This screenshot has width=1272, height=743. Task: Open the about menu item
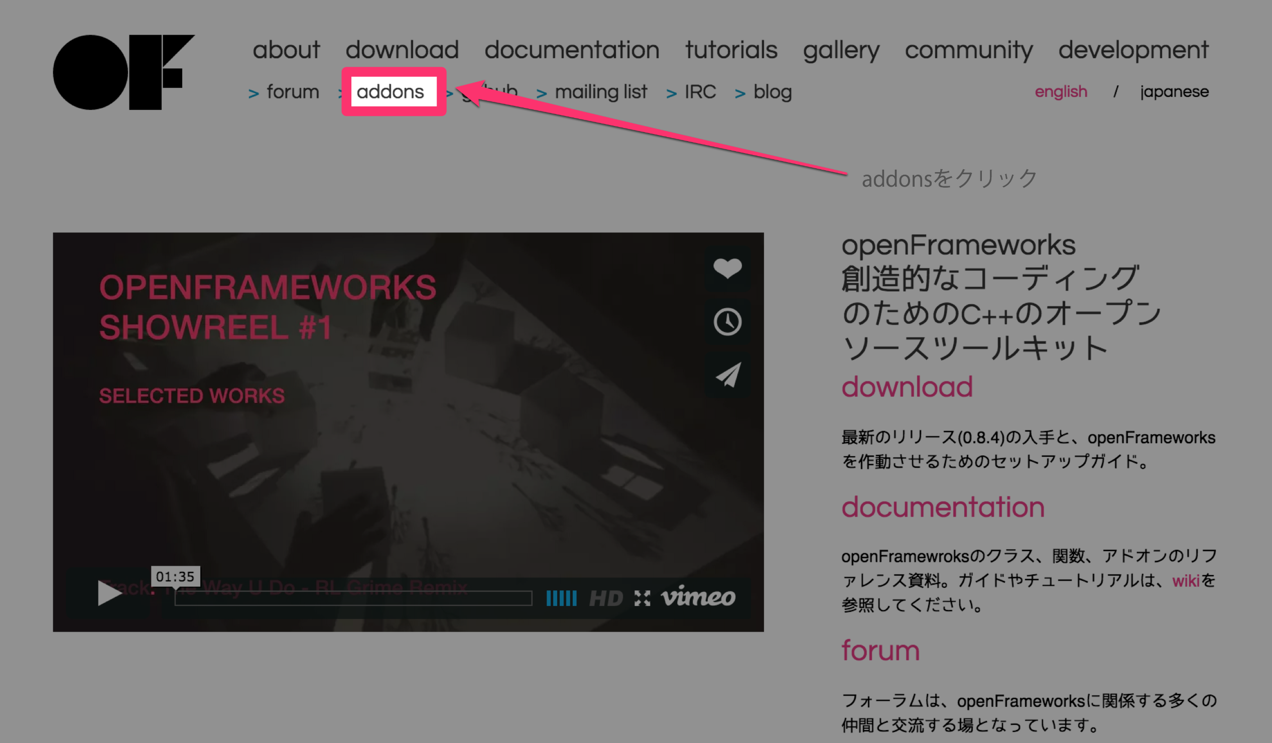[286, 50]
